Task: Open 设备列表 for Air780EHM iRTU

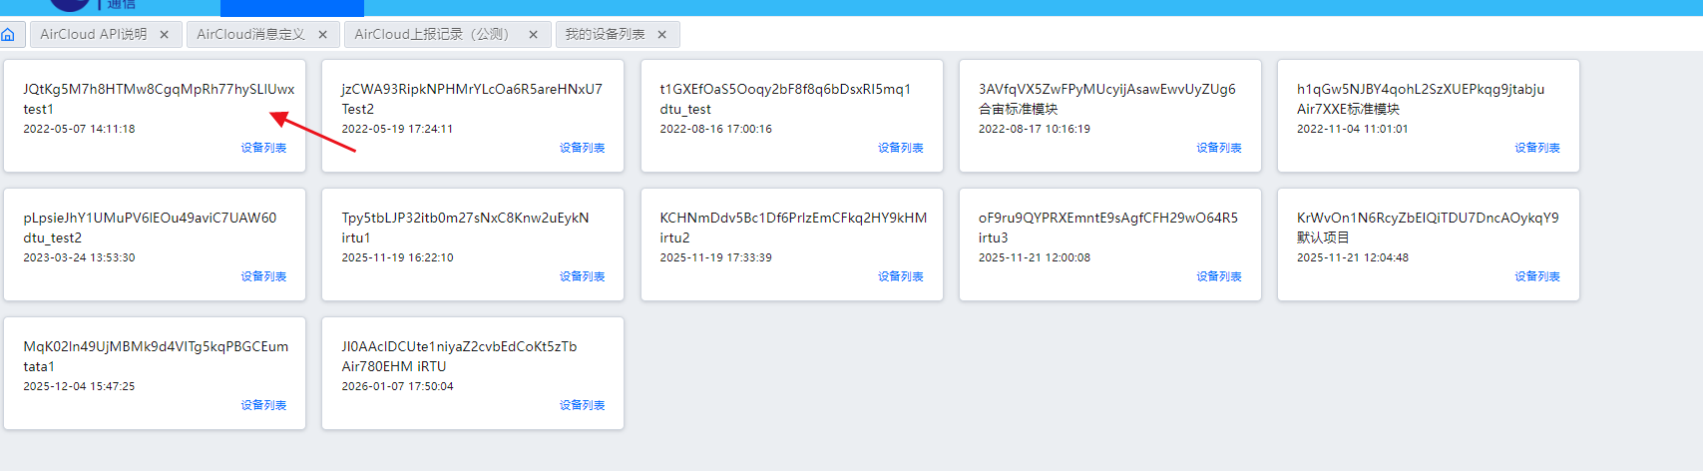Action: [x=582, y=405]
